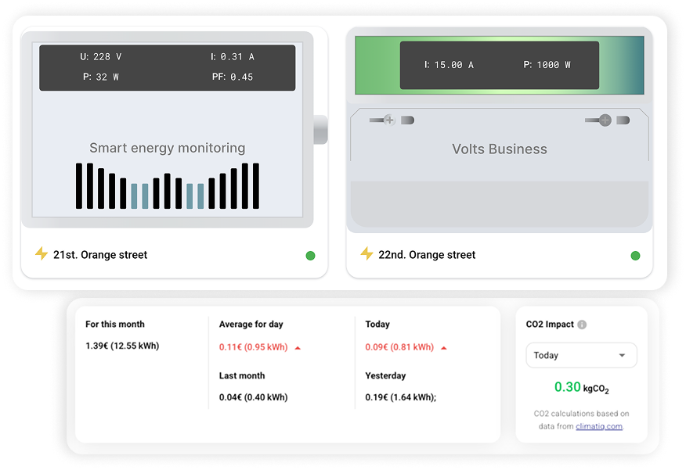The height and width of the screenshot is (470, 686).
Task: Click the red up-arrow next to Today's cost
Action: click(x=443, y=347)
